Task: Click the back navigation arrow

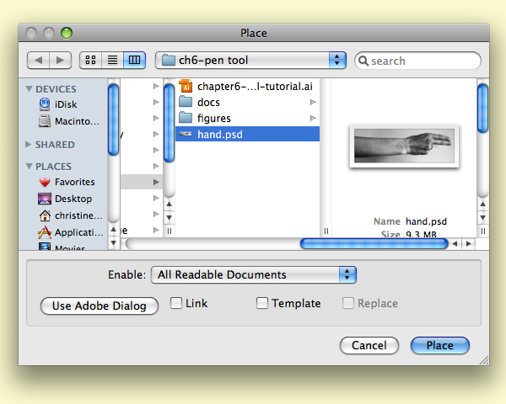Action: [39, 60]
